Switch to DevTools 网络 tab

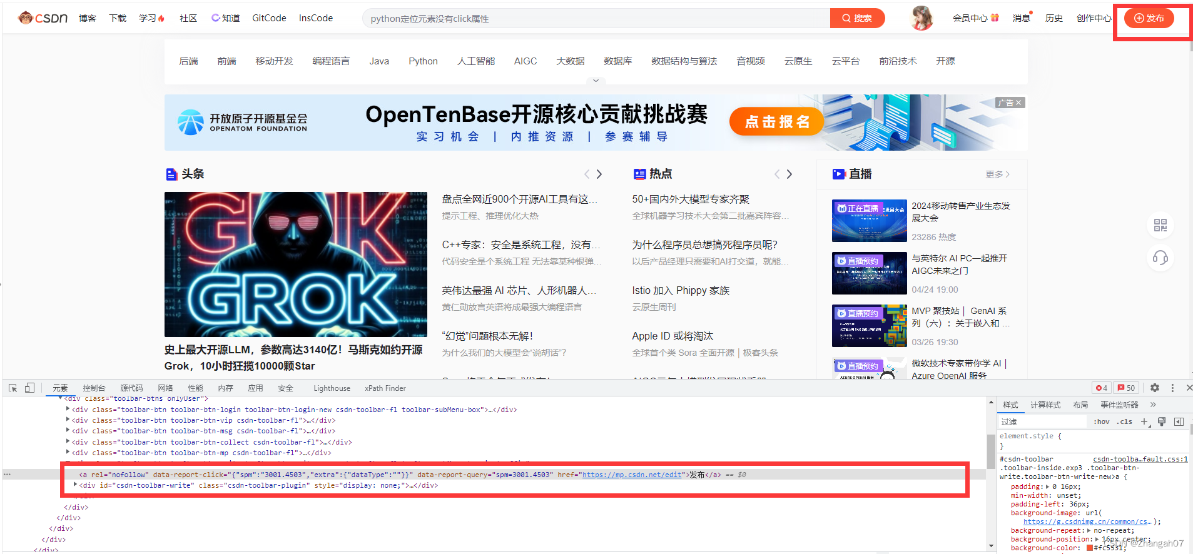point(165,388)
